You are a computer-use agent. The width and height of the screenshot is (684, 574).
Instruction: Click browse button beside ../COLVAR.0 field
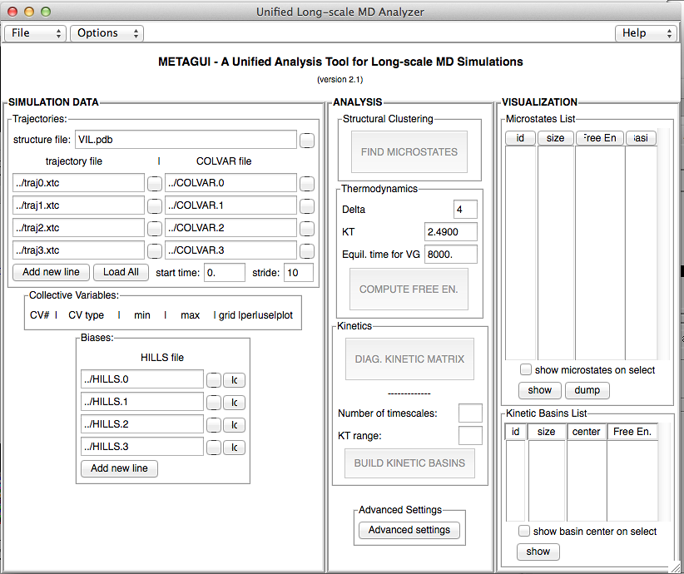click(308, 183)
